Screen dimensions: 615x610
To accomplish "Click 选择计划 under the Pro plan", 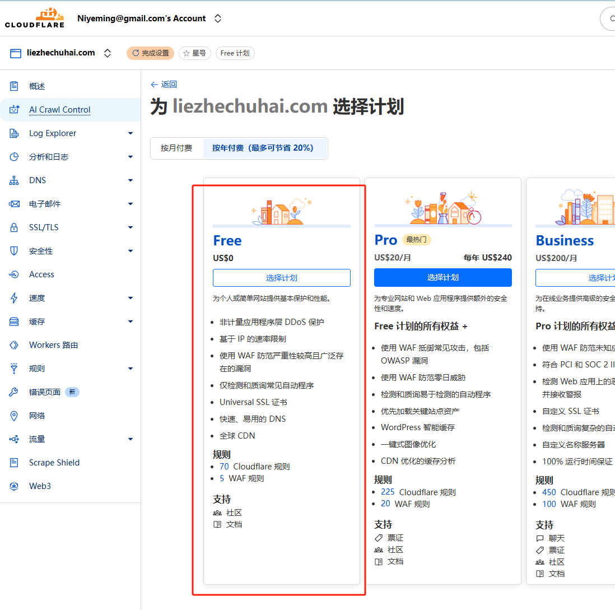I will point(442,277).
